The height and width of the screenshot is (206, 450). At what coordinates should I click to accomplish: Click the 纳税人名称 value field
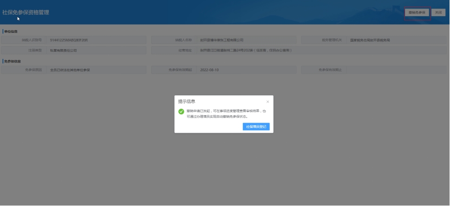pos(246,40)
